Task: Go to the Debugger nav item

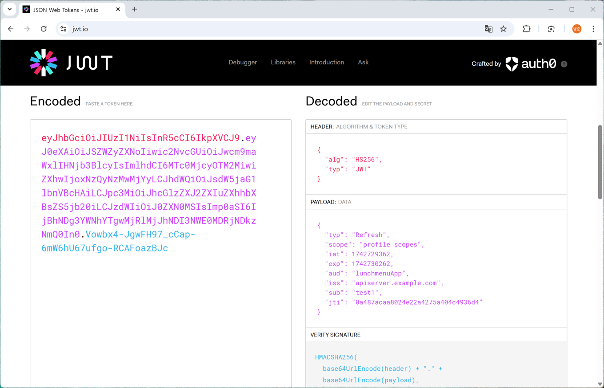Action: click(243, 63)
